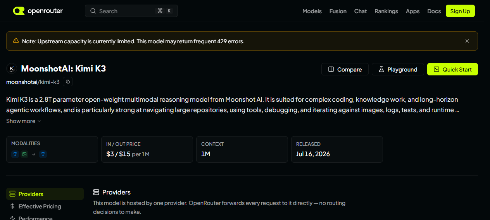Click the text output modality icon
Viewport: 490px width, 220px height.
click(x=43, y=154)
